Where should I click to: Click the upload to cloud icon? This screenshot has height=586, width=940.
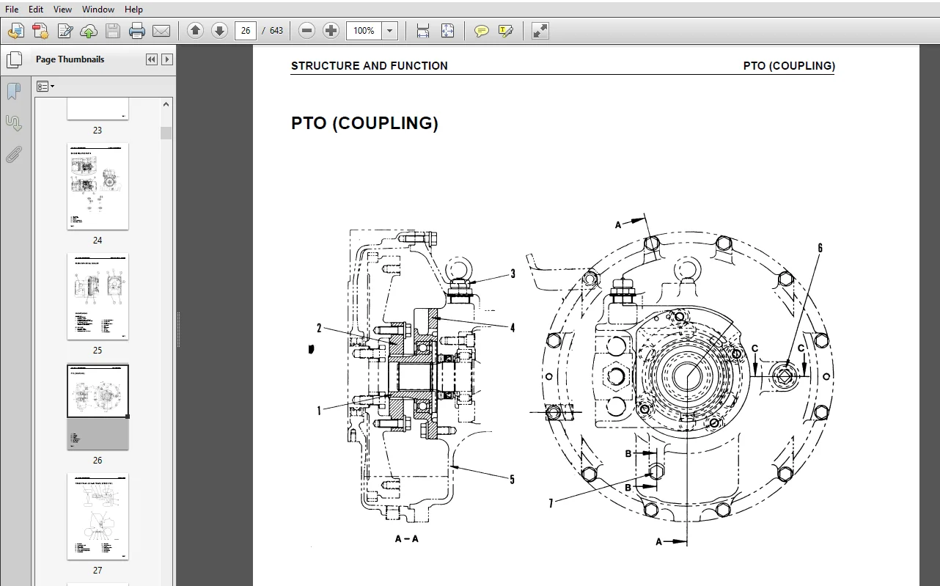(x=89, y=31)
